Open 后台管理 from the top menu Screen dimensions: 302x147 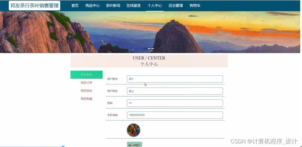176,6
